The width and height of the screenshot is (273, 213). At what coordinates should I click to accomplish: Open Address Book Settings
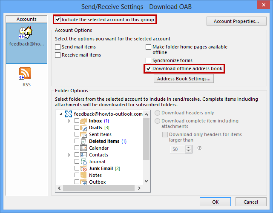(184, 79)
